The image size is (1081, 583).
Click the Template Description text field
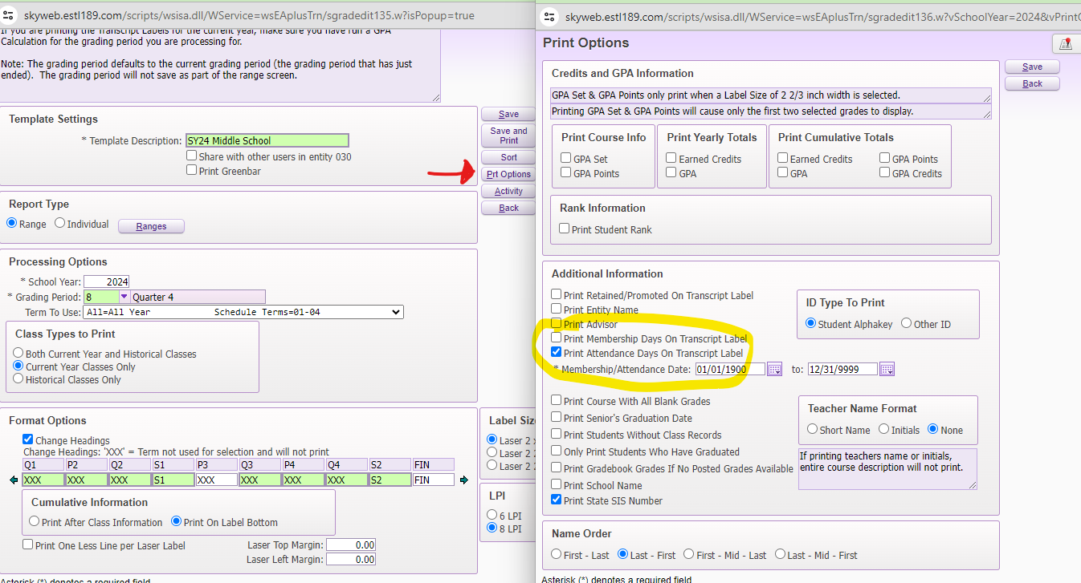coord(267,141)
